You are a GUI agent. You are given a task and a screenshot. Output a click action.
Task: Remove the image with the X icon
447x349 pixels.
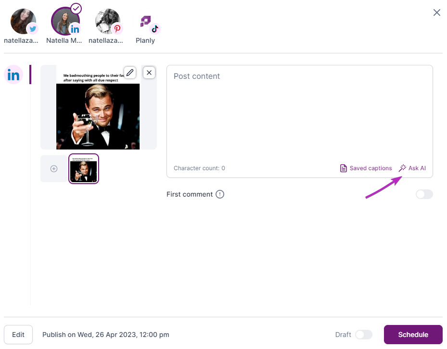[x=149, y=73]
